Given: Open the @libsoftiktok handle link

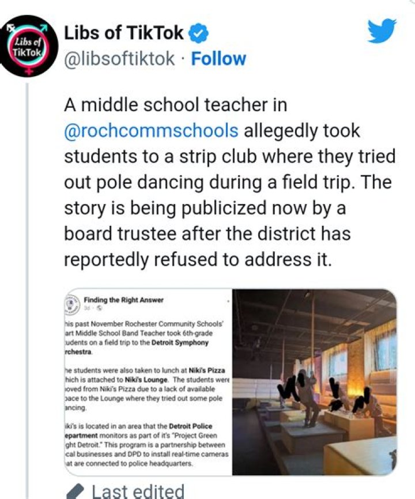Looking at the screenshot, I should tap(119, 59).
